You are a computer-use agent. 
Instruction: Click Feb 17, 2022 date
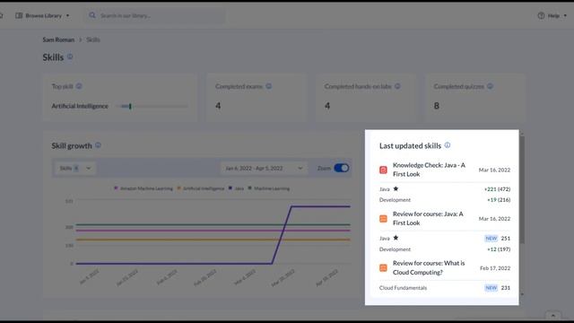click(495, 268)
